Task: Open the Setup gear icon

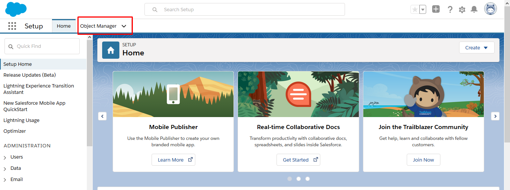Action: coord(462,10)
